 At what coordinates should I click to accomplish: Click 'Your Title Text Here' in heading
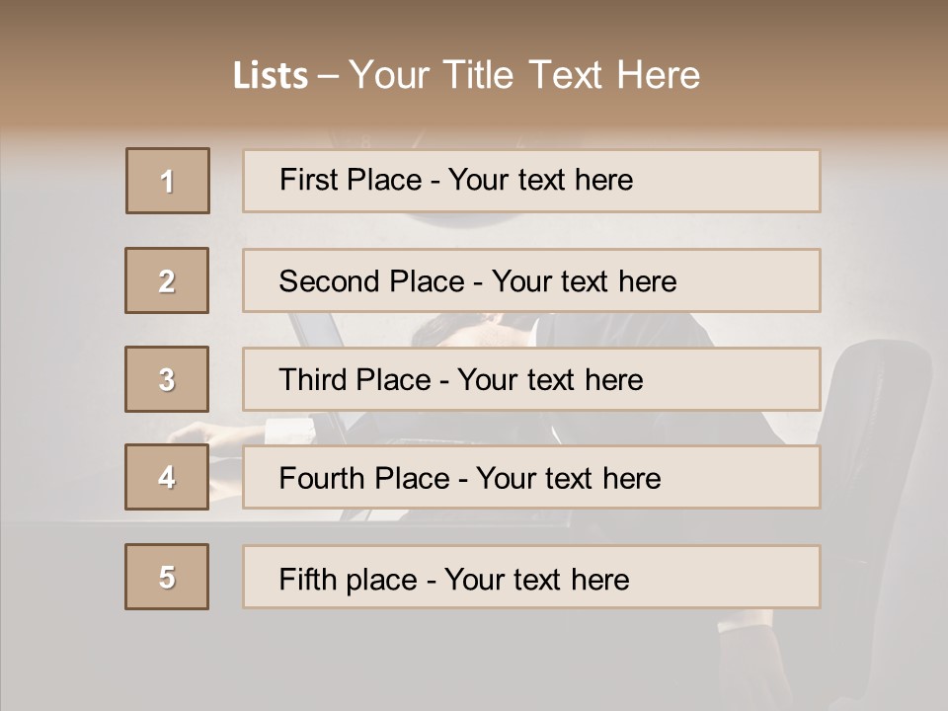(x=524, y=75)
